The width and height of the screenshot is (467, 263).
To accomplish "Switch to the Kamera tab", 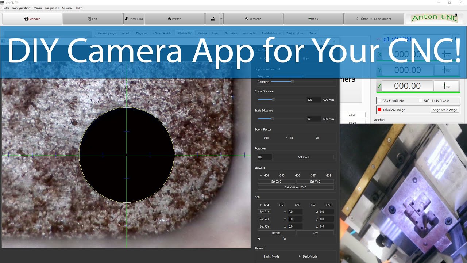I will 202,33.
